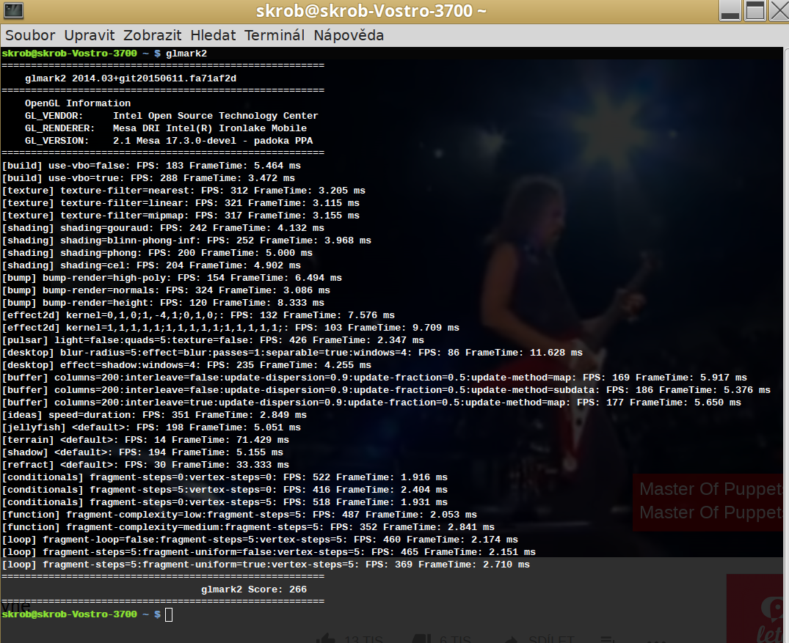Select the Zobrazit menu

click(152, 35)
